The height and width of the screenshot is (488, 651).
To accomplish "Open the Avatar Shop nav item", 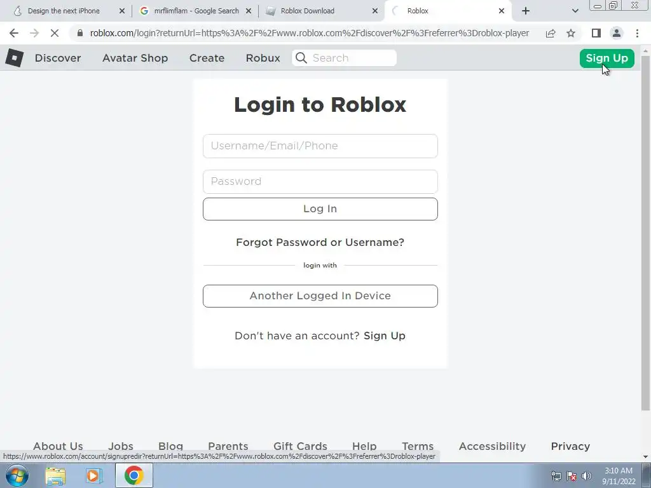I will (x=135, y=58).
